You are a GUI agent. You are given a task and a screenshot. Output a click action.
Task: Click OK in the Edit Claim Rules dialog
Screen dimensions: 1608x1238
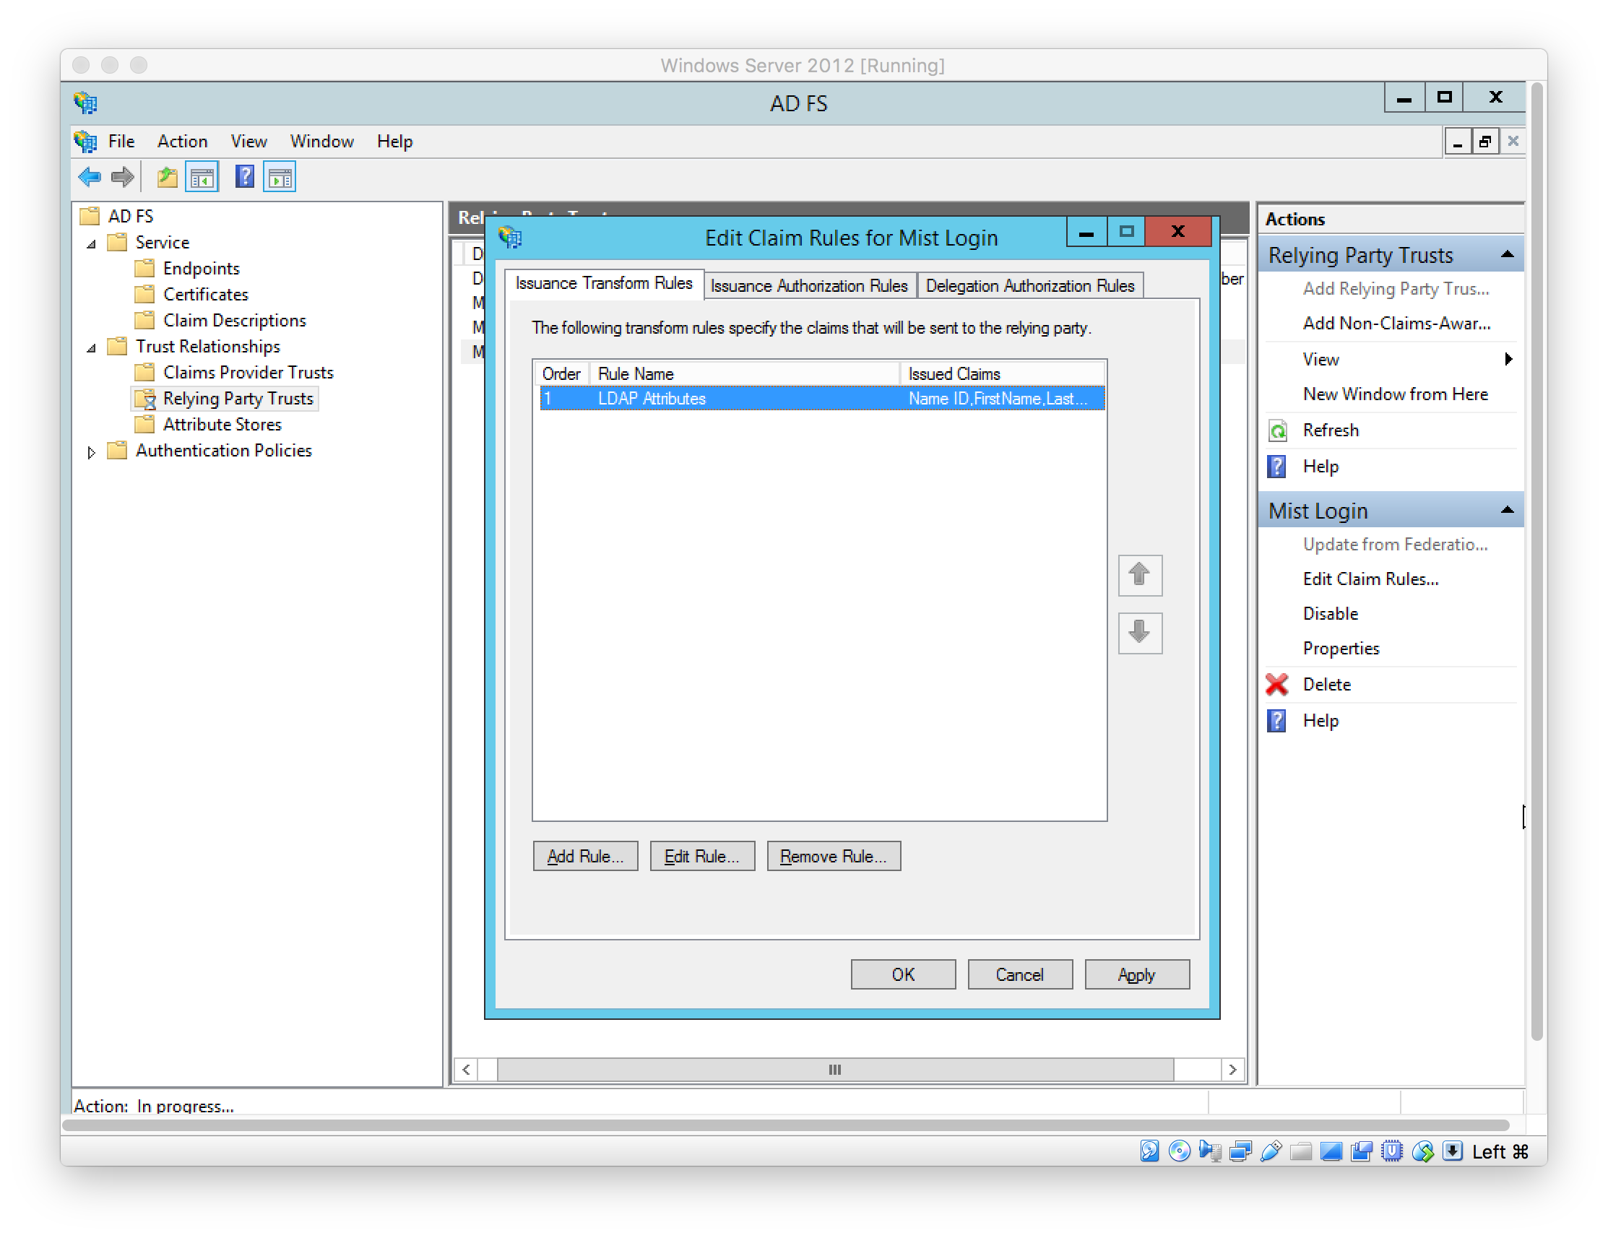pos(903,974)
